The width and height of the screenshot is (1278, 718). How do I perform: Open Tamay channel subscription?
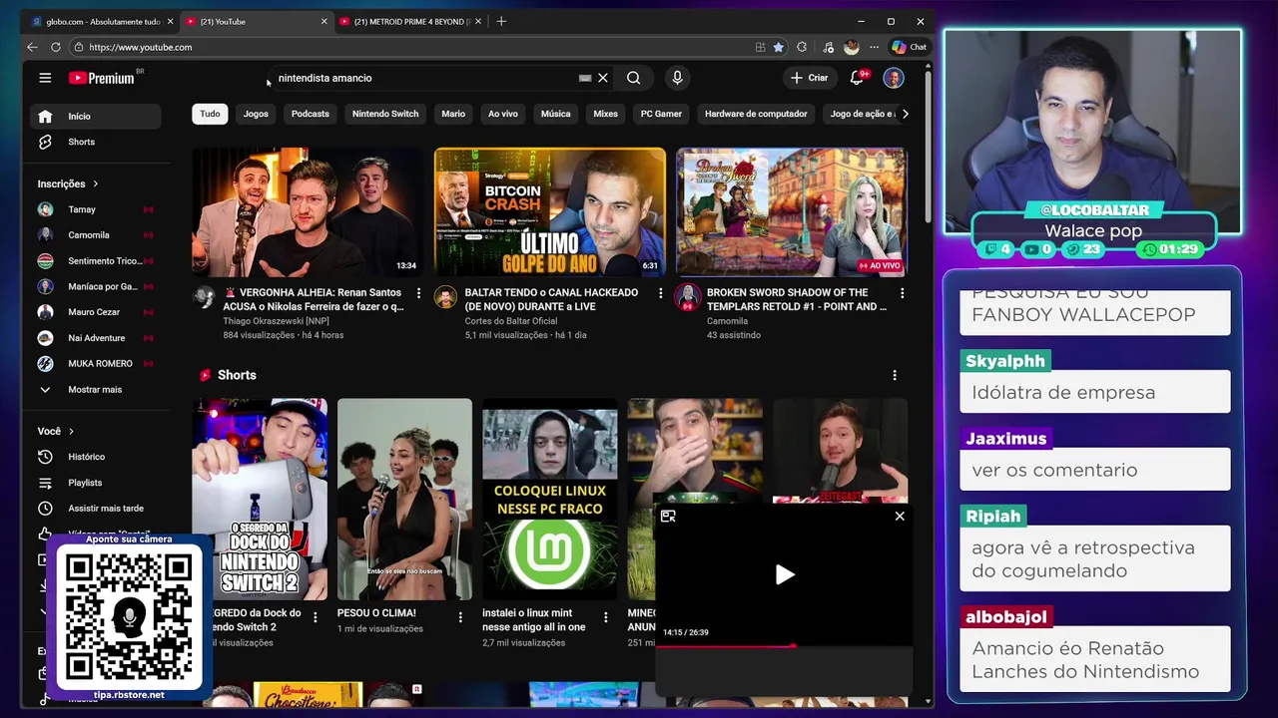pos(96,209)
